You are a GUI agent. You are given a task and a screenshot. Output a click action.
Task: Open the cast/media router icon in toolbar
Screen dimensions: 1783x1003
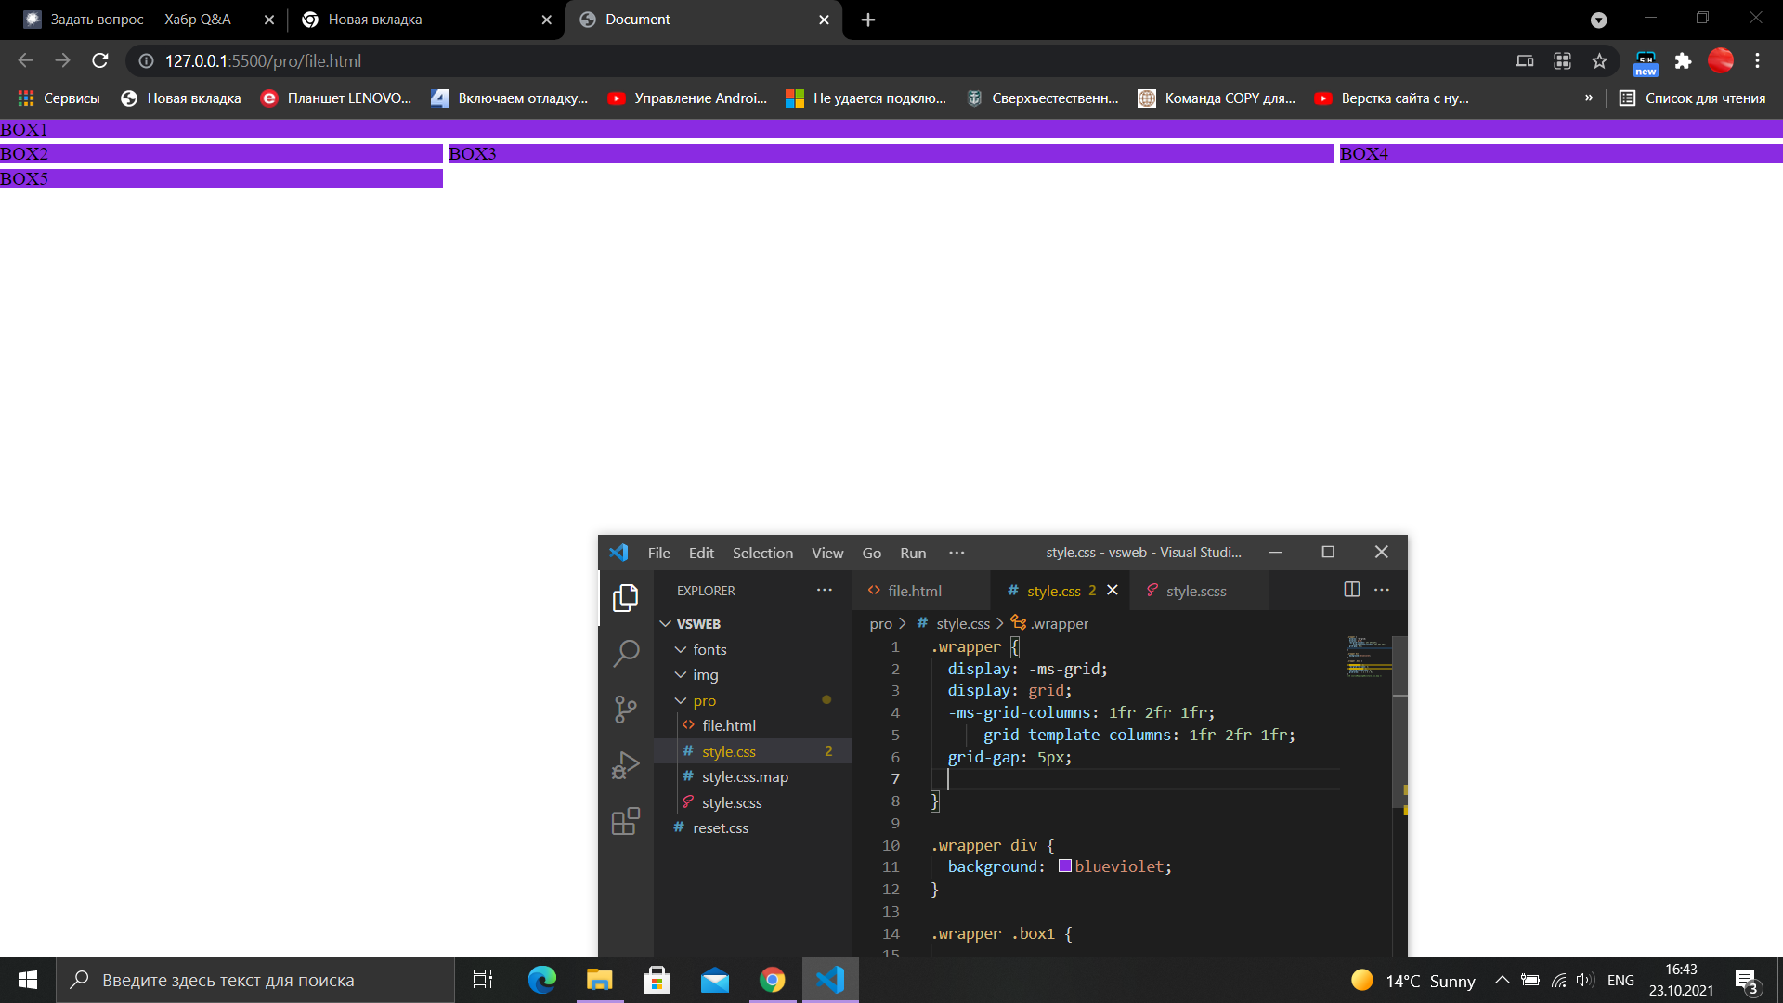(1525, 60)
